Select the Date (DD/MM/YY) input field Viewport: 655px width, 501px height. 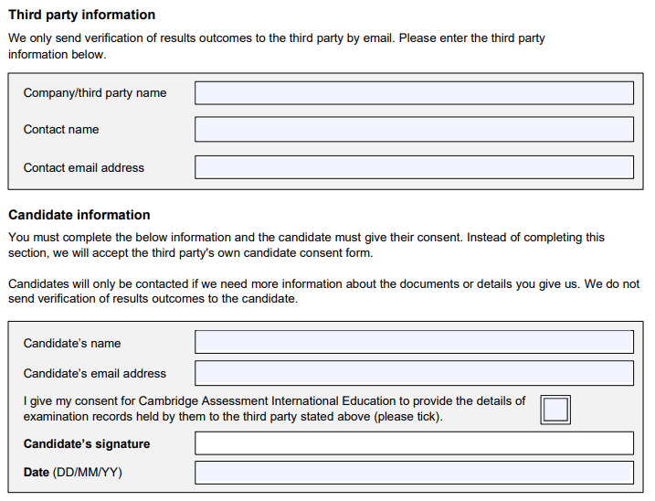(x=414, y=473)
